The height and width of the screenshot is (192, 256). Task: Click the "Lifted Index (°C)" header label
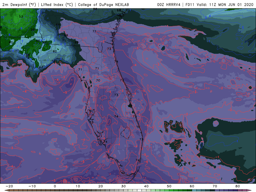(x=57, y=4)
